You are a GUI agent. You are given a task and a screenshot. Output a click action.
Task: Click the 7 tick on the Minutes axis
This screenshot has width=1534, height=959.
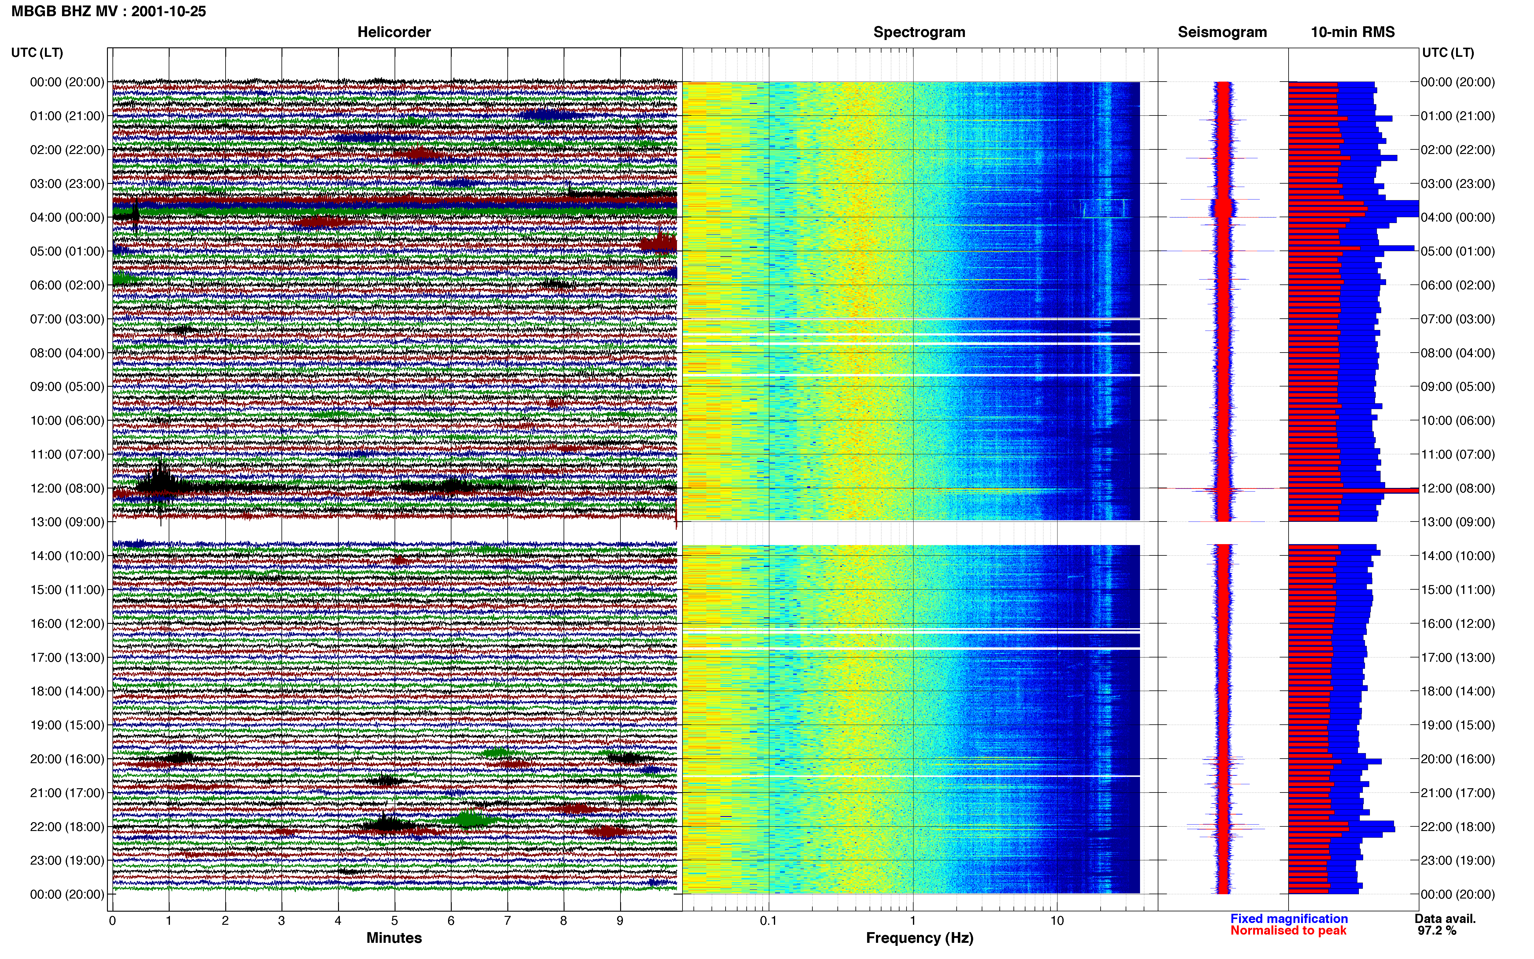point(508,921)
